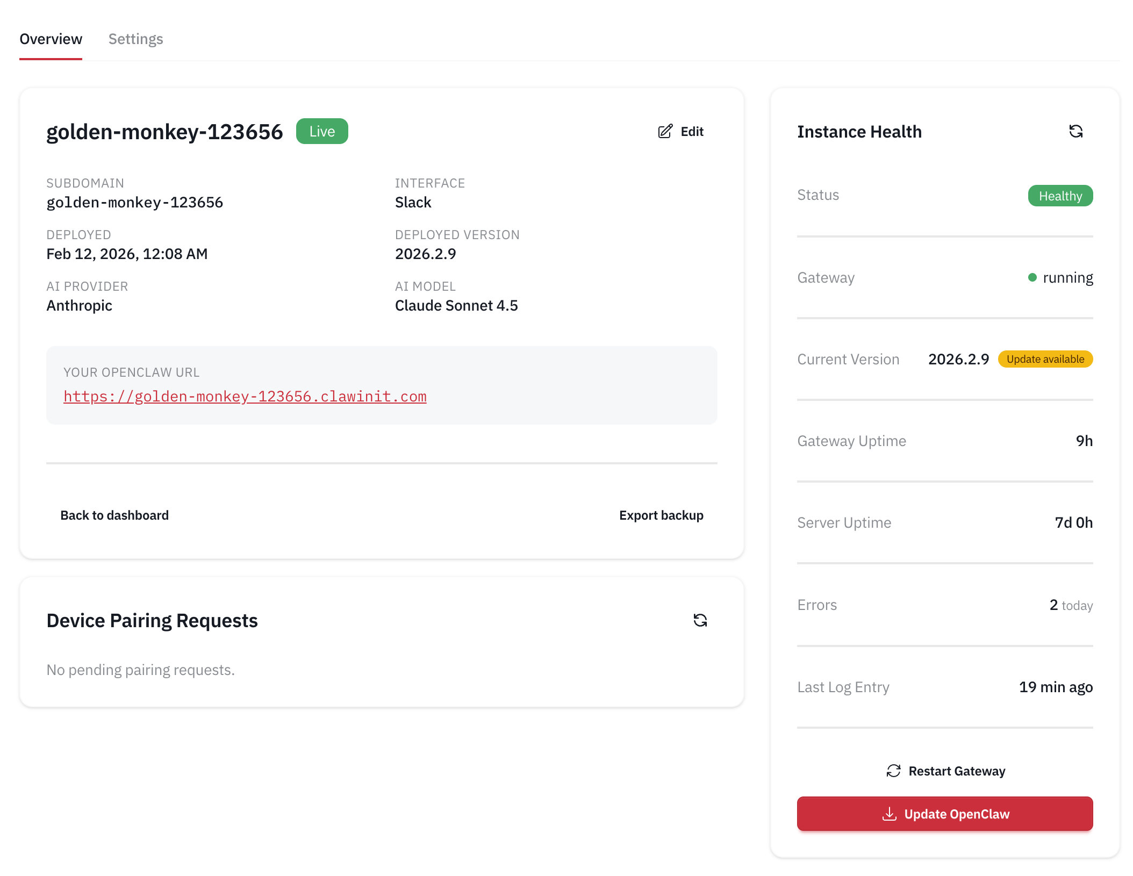Click the refresh icon for Device Pairing Requests
The height and width of the screenshot is (876, 1133).
[x=700, y=620]
